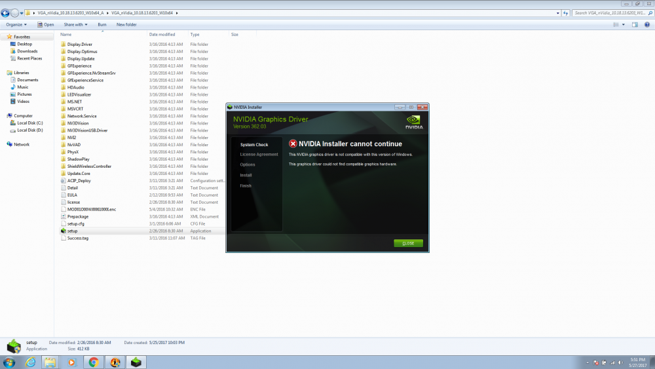The height and width of the screenshot is (369, 655).
Task: Click Install step in NVIDIA Installer
Action: 246,175
